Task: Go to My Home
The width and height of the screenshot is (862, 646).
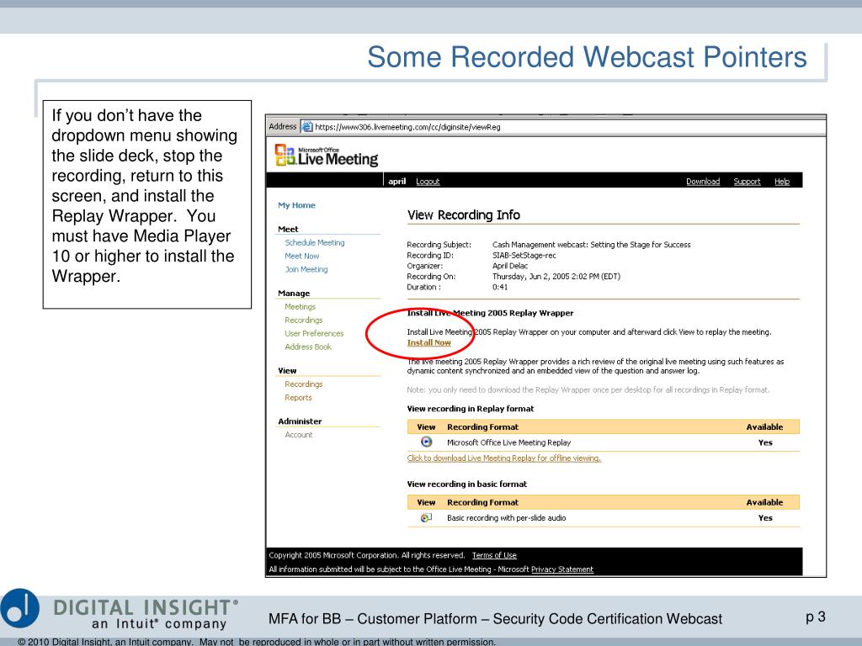Action: click(x=296, y=205)
